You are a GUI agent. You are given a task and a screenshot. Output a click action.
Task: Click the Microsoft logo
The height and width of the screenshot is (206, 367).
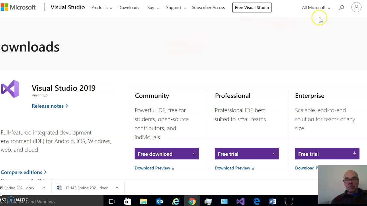click(x=18, y=7)
